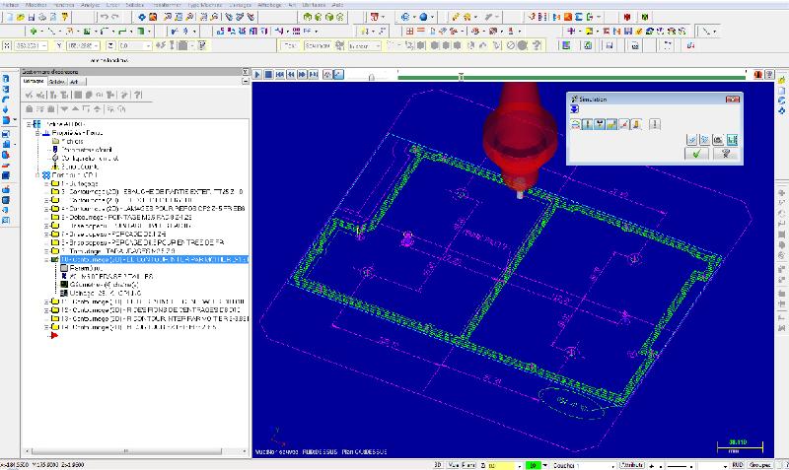Click the lock icon in the operations manager toolbar

pyautogui.click(x=30, y=109)
